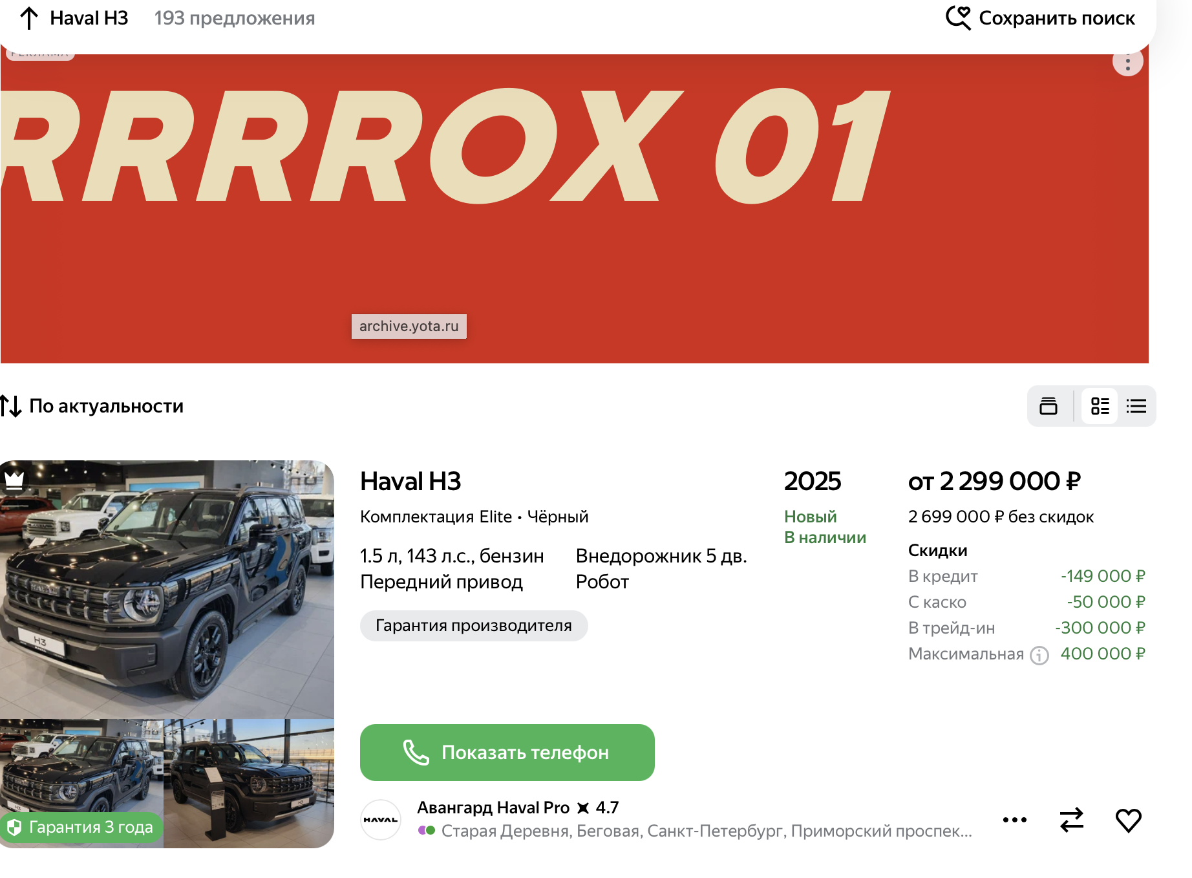Open the bottom-right car thumbnail
Screen dimensions: 1192x878
249,784
